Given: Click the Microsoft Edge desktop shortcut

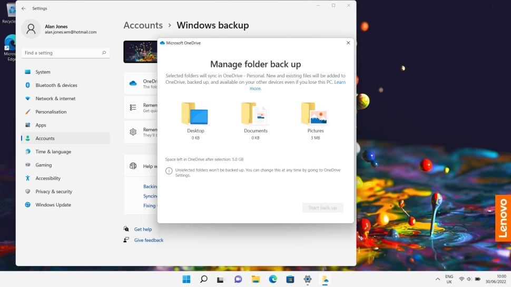Looking at the screenshot, I should tap(10, 48).
